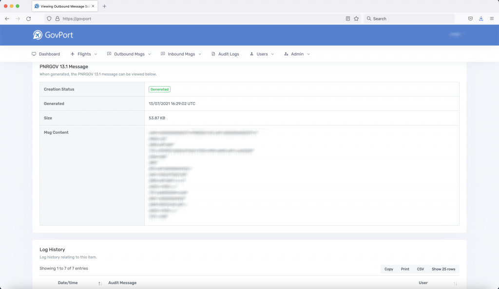The image size is (499, 289).
Task: Change rows shown via Show 25 rows
Action: [443, 269]
